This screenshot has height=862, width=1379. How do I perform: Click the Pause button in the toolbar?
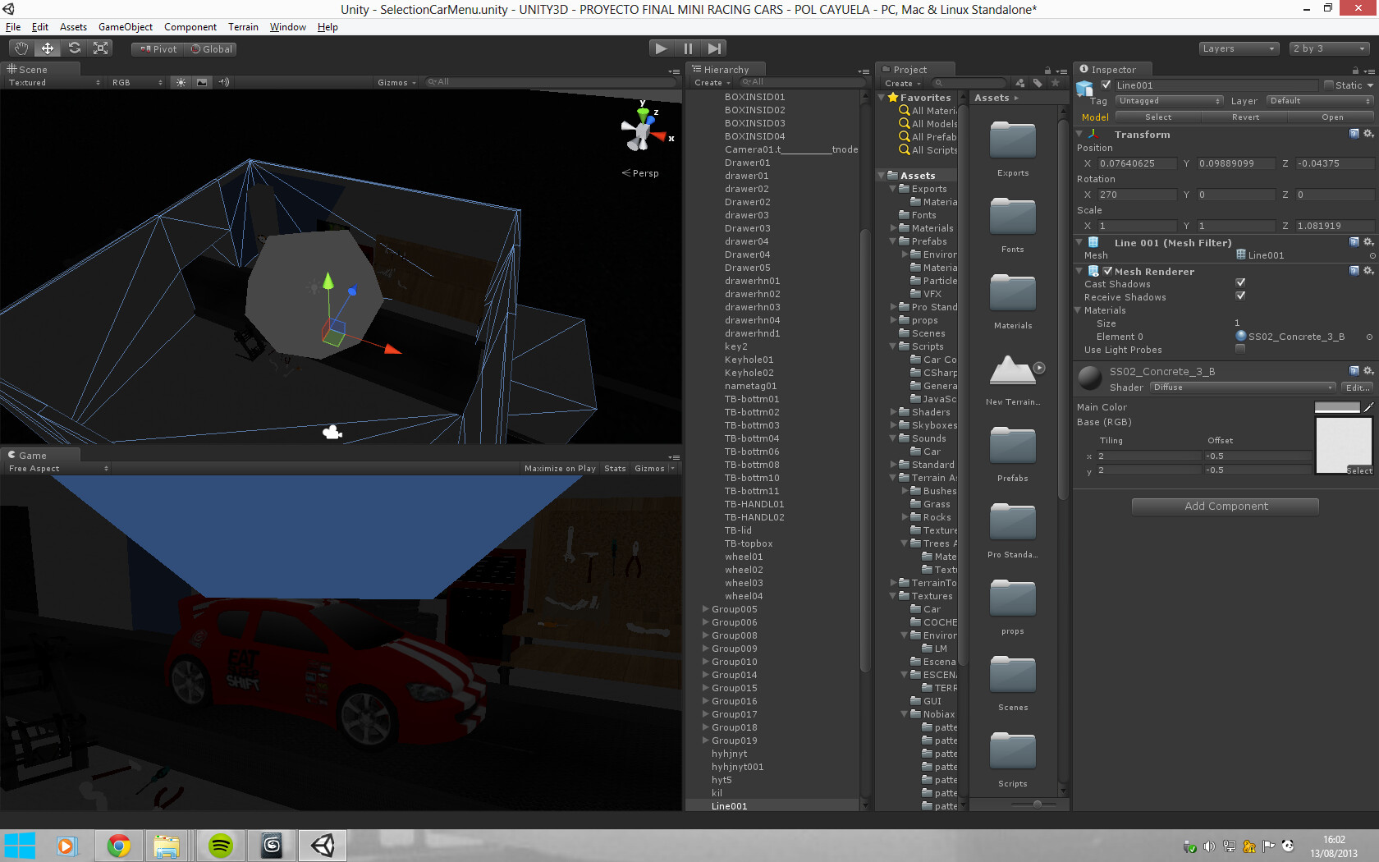pyautogui.click(x=688, y=48)
